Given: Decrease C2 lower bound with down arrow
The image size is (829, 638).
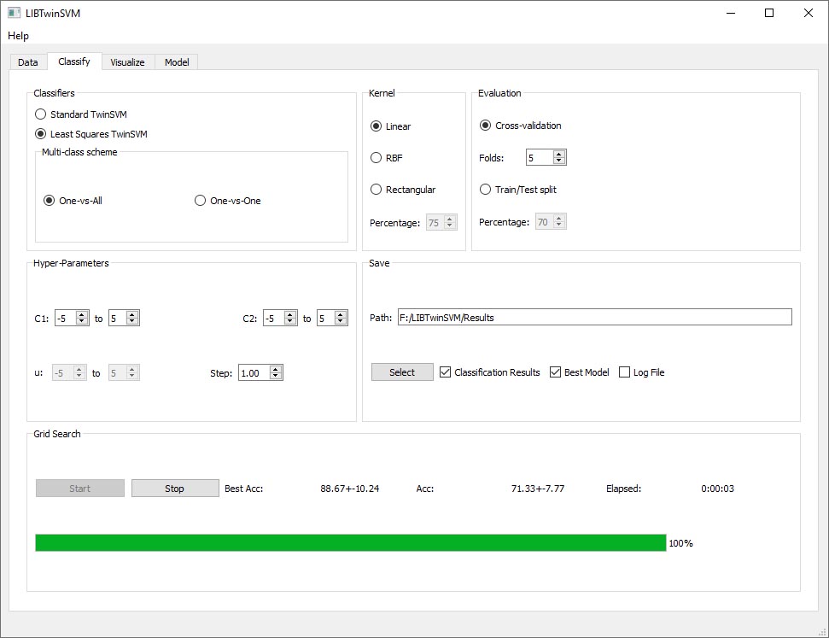Looking at the screenshot, I should pyautogui.click(x=289, y=321).
